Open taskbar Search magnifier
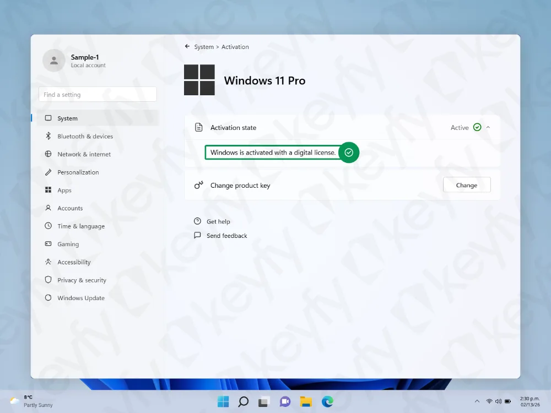The height and width of the screenshot is (413, 551). tap(243, 401)
